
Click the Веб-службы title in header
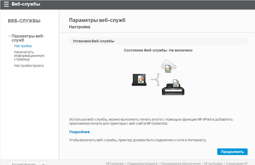(26, 4)
